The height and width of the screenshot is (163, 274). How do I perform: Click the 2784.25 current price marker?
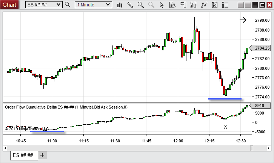(x=261, y=48)
